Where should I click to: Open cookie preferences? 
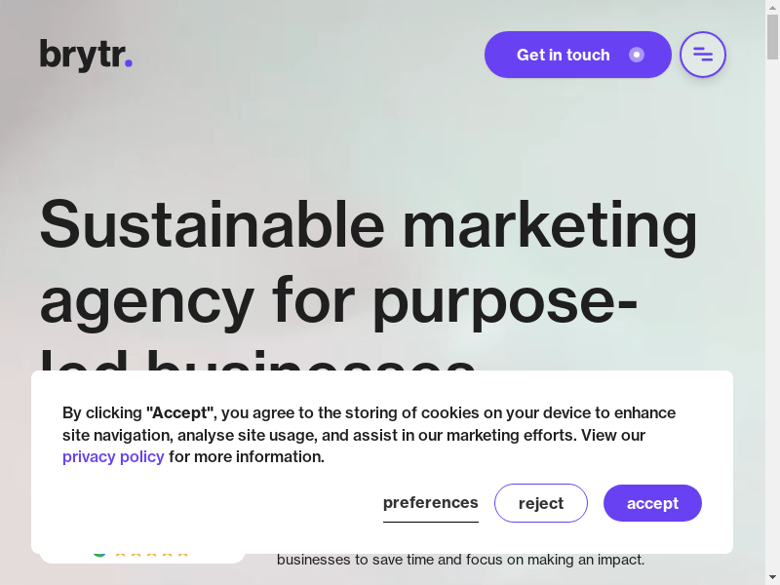tap(430, 503)
